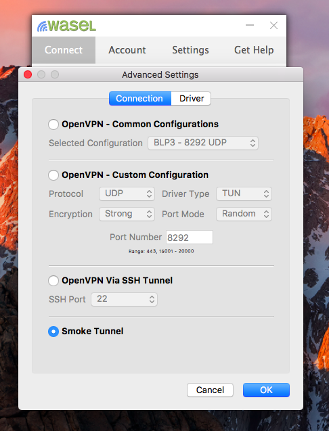Switch to the Connection tab

pos(140,98)
